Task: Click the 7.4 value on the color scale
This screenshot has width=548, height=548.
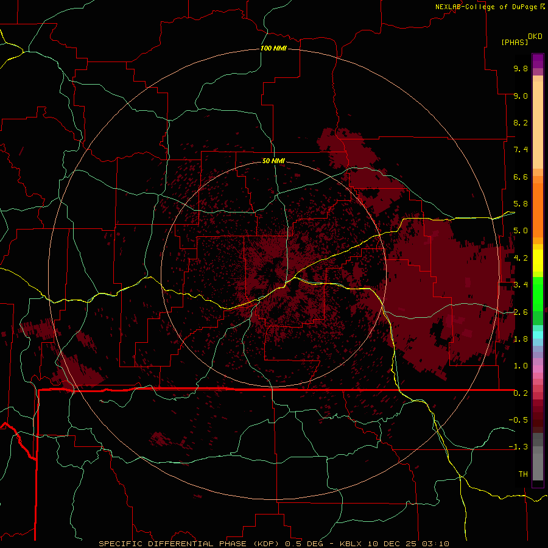Action: 521,150
